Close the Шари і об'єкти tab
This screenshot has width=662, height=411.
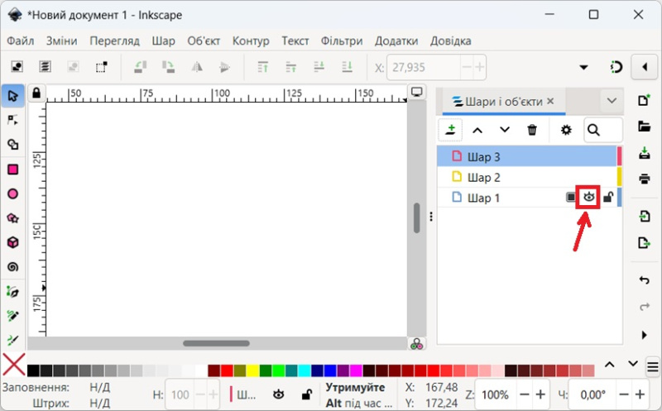coord(550,102)
